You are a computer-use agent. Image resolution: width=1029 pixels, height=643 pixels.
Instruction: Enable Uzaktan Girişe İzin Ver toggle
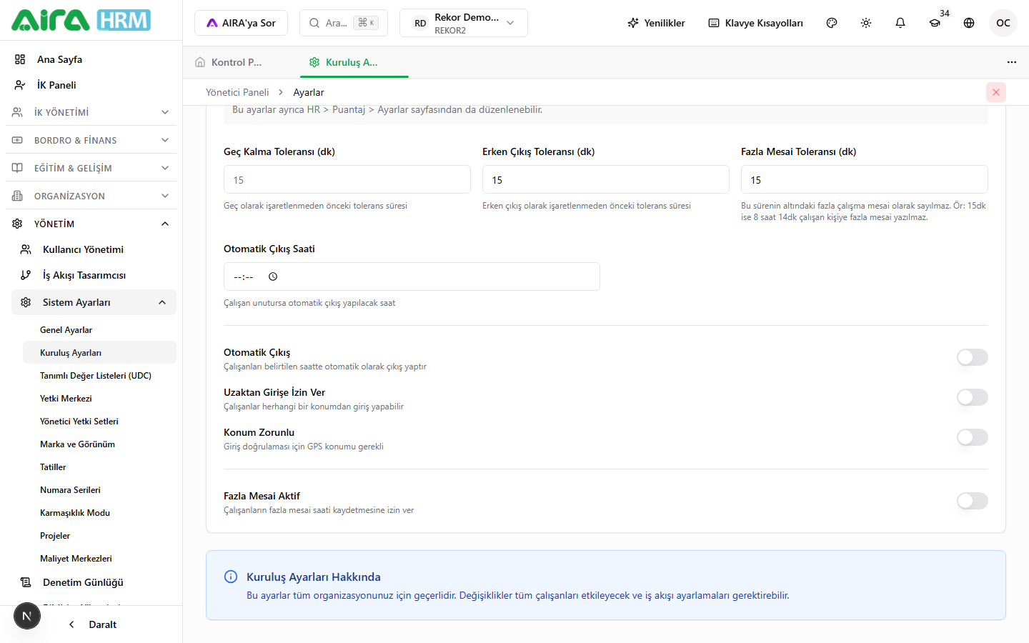click(x=973, y=397)
